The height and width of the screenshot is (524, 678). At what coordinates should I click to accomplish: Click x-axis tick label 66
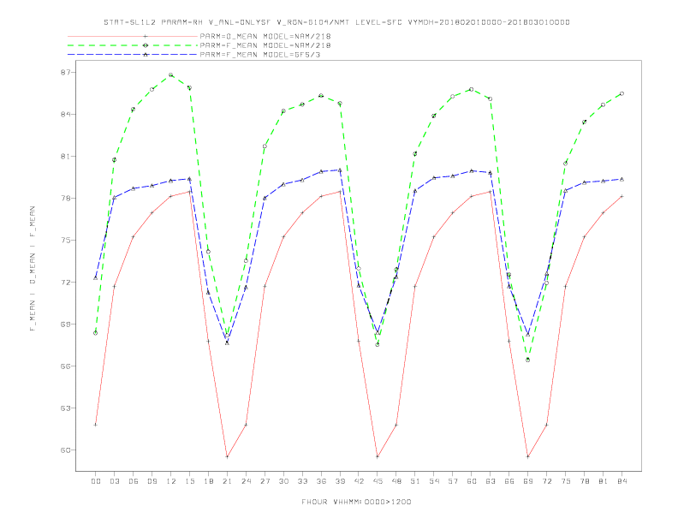[509, 481]
